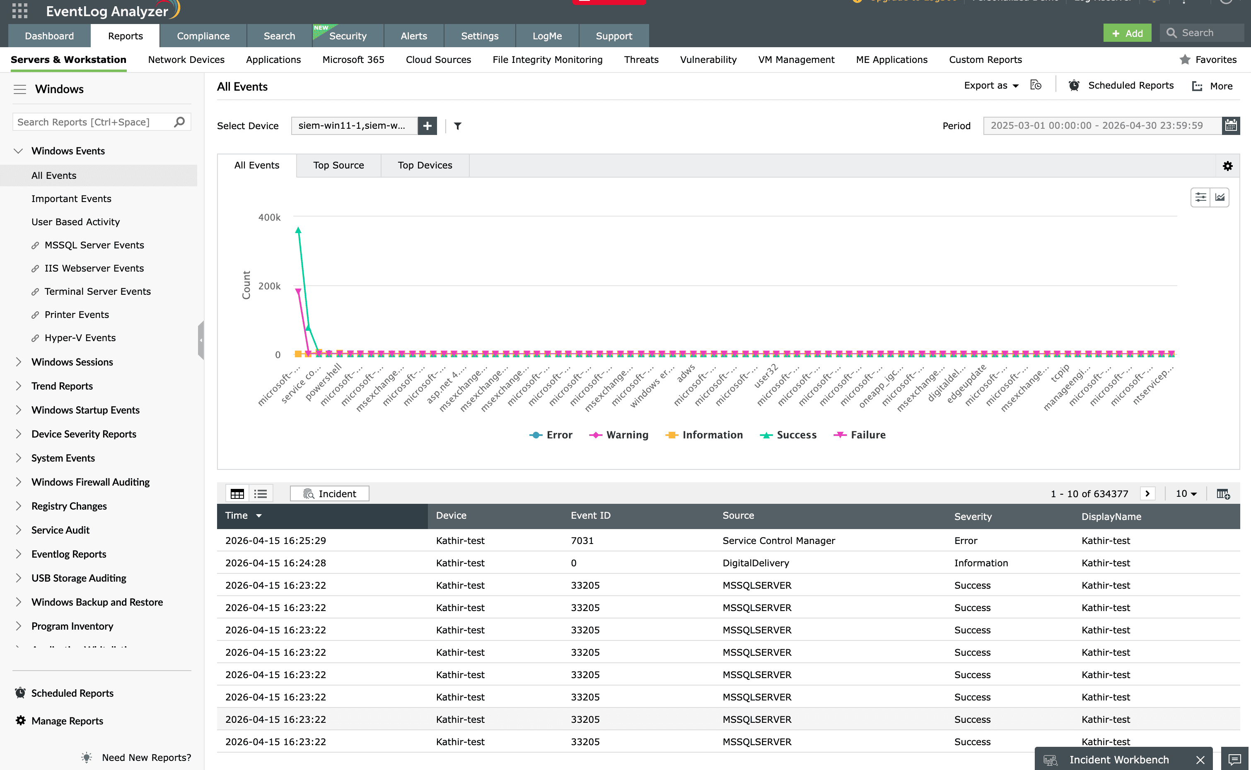This screenshot has width=1251, height=770.
Task: Open chart tab settings gear
Action: click(1227, 166)
